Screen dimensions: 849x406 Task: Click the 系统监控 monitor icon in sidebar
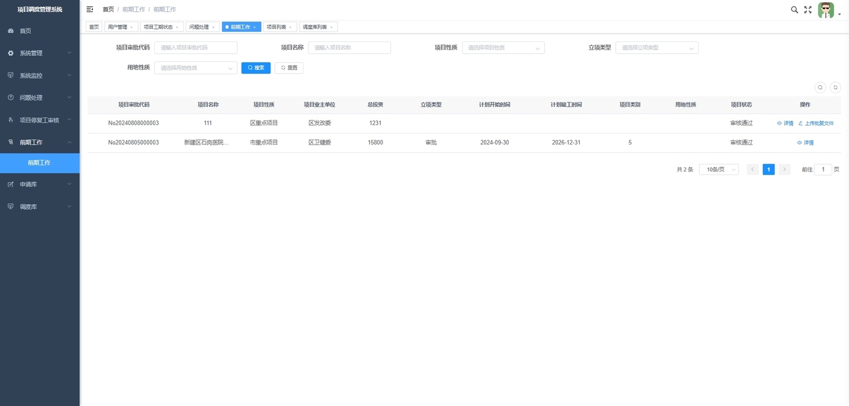pos(11,75)
